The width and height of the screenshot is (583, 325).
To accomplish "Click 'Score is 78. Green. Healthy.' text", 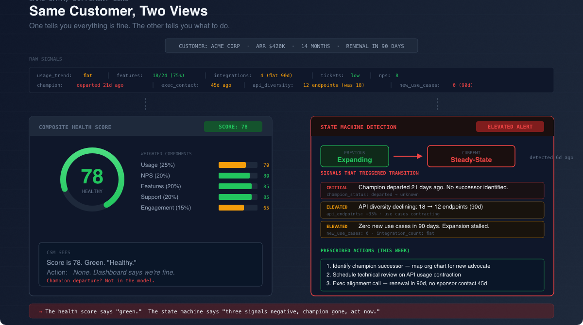I will click(x=92, y=262).
